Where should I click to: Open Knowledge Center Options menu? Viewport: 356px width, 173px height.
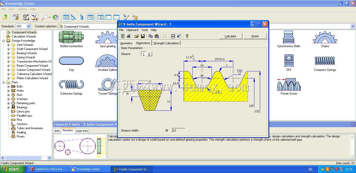pos(22,9)
